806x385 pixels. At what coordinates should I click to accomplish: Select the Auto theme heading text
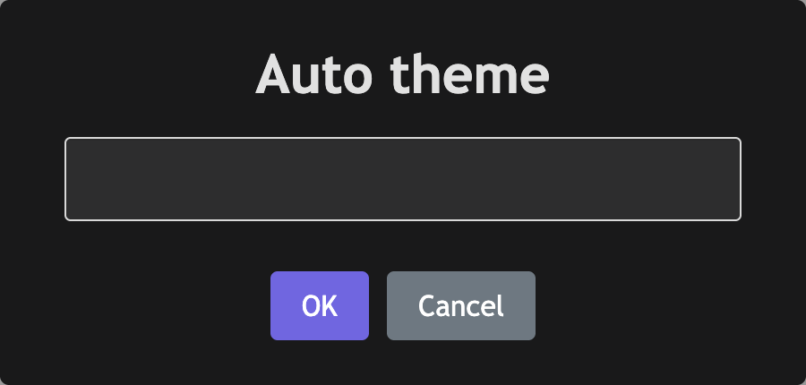click(403, 76)
